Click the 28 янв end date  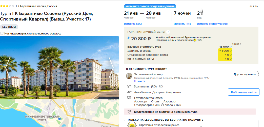(x=153, y=13)
